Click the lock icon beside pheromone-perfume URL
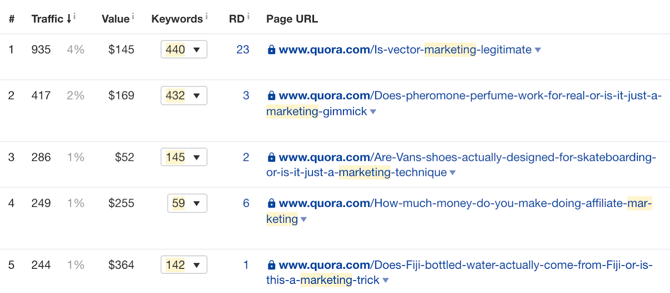 [271, 96]
